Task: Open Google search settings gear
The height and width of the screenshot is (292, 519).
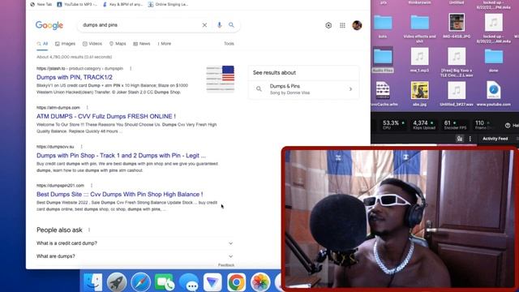Action: tap(328, 25)
